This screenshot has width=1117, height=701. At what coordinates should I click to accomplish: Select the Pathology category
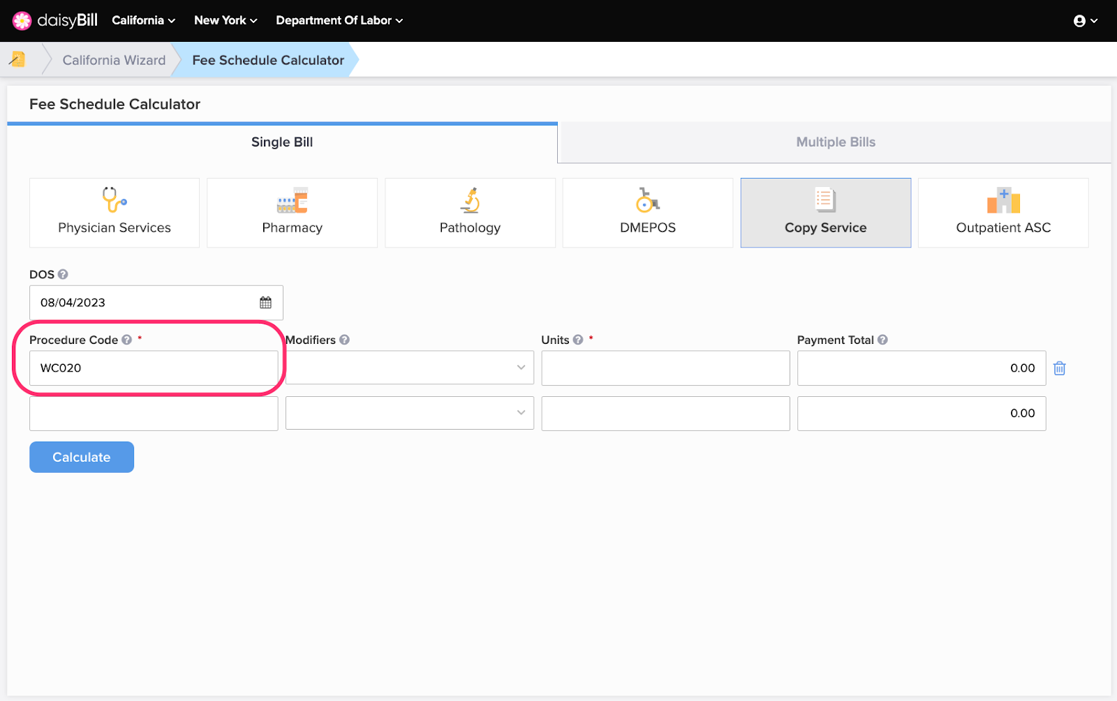click(470, 213)
